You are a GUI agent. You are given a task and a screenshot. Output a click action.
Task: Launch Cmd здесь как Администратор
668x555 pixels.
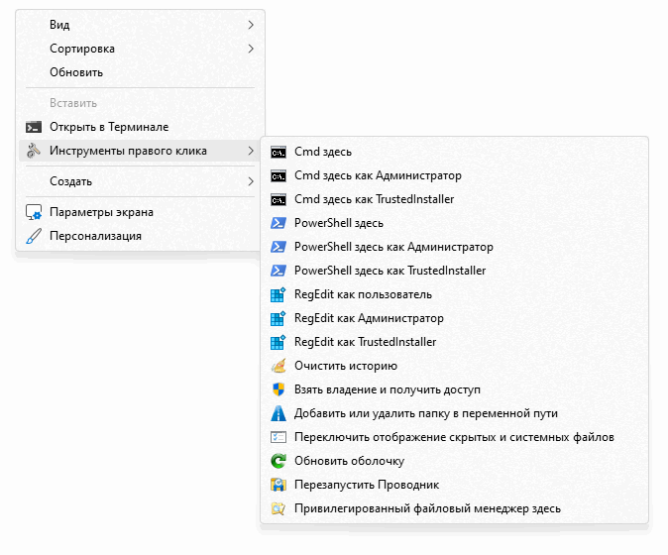(x=454, y=175)
